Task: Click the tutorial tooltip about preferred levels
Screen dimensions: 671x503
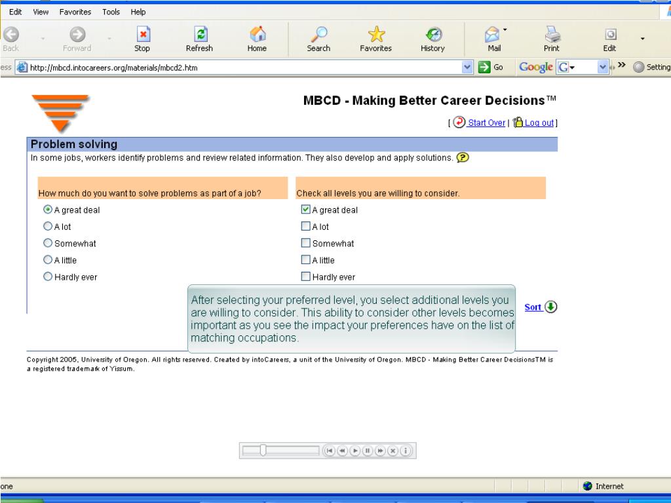Action: click(x=351, y=319)
